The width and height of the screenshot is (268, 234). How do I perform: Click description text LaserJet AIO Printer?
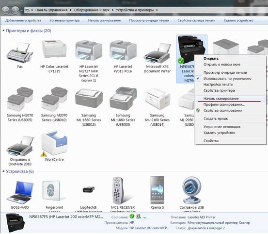pos(201,217)
